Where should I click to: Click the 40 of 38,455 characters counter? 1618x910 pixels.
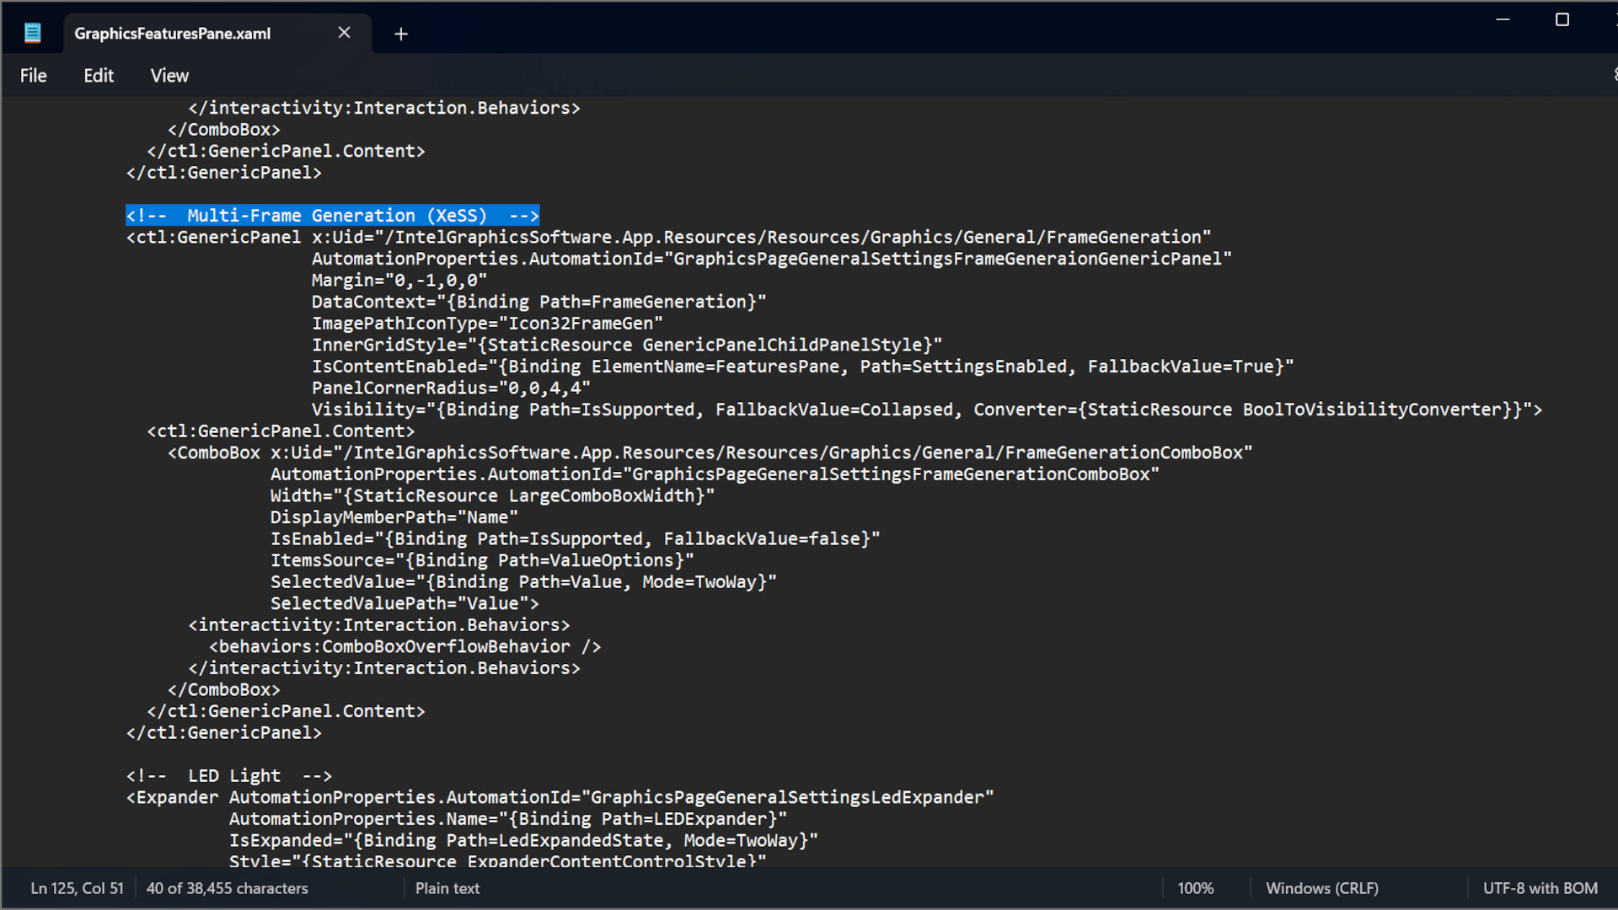pos(227,888)
